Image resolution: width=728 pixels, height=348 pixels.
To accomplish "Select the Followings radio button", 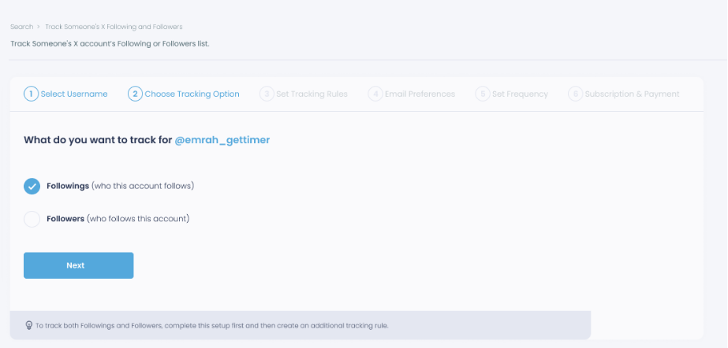I will click(x=32, y=187).
